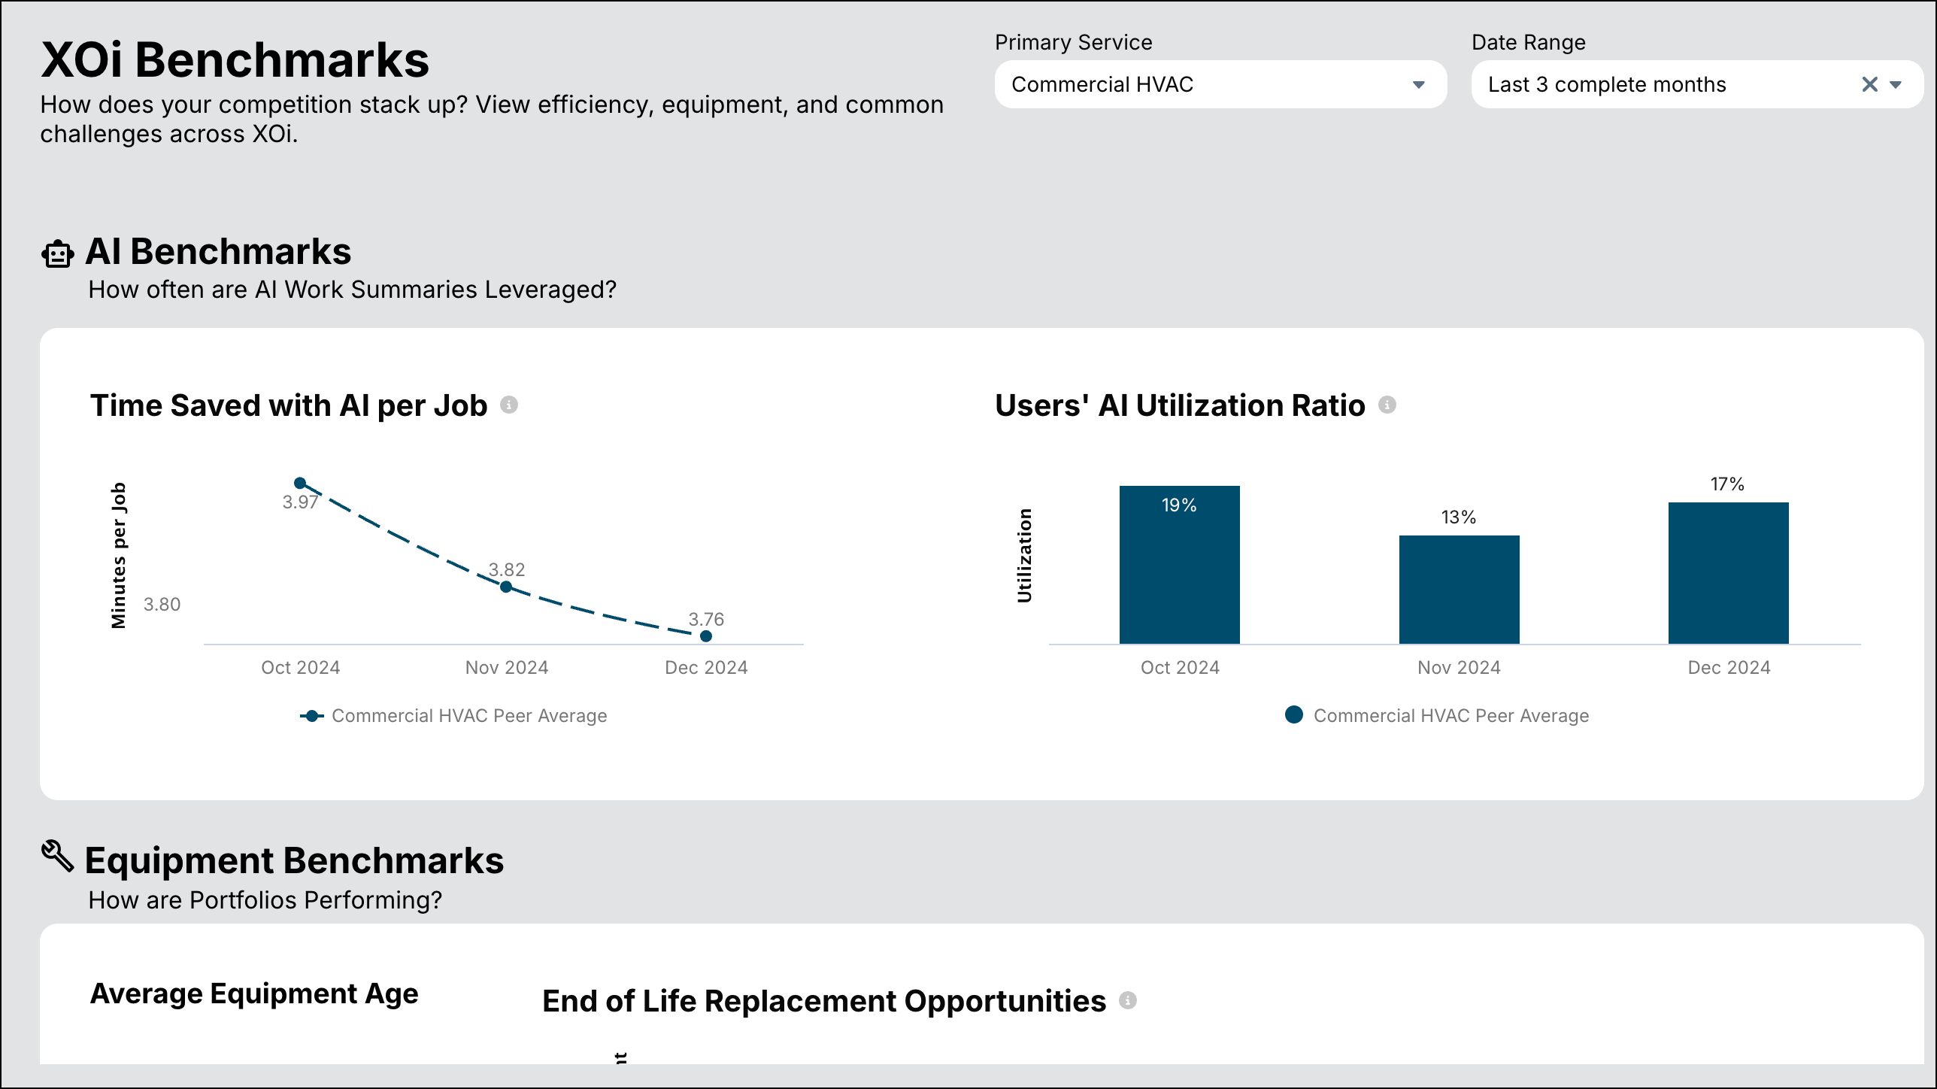This screenshot has width=1937, height=1089.
Task: Click info icon beside Time Saved with AI
Action: 509,405
